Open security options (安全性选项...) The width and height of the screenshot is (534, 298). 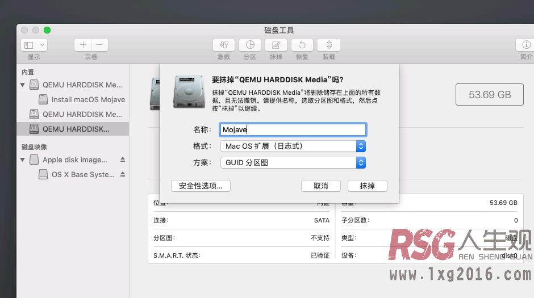[x=201, y=186]
